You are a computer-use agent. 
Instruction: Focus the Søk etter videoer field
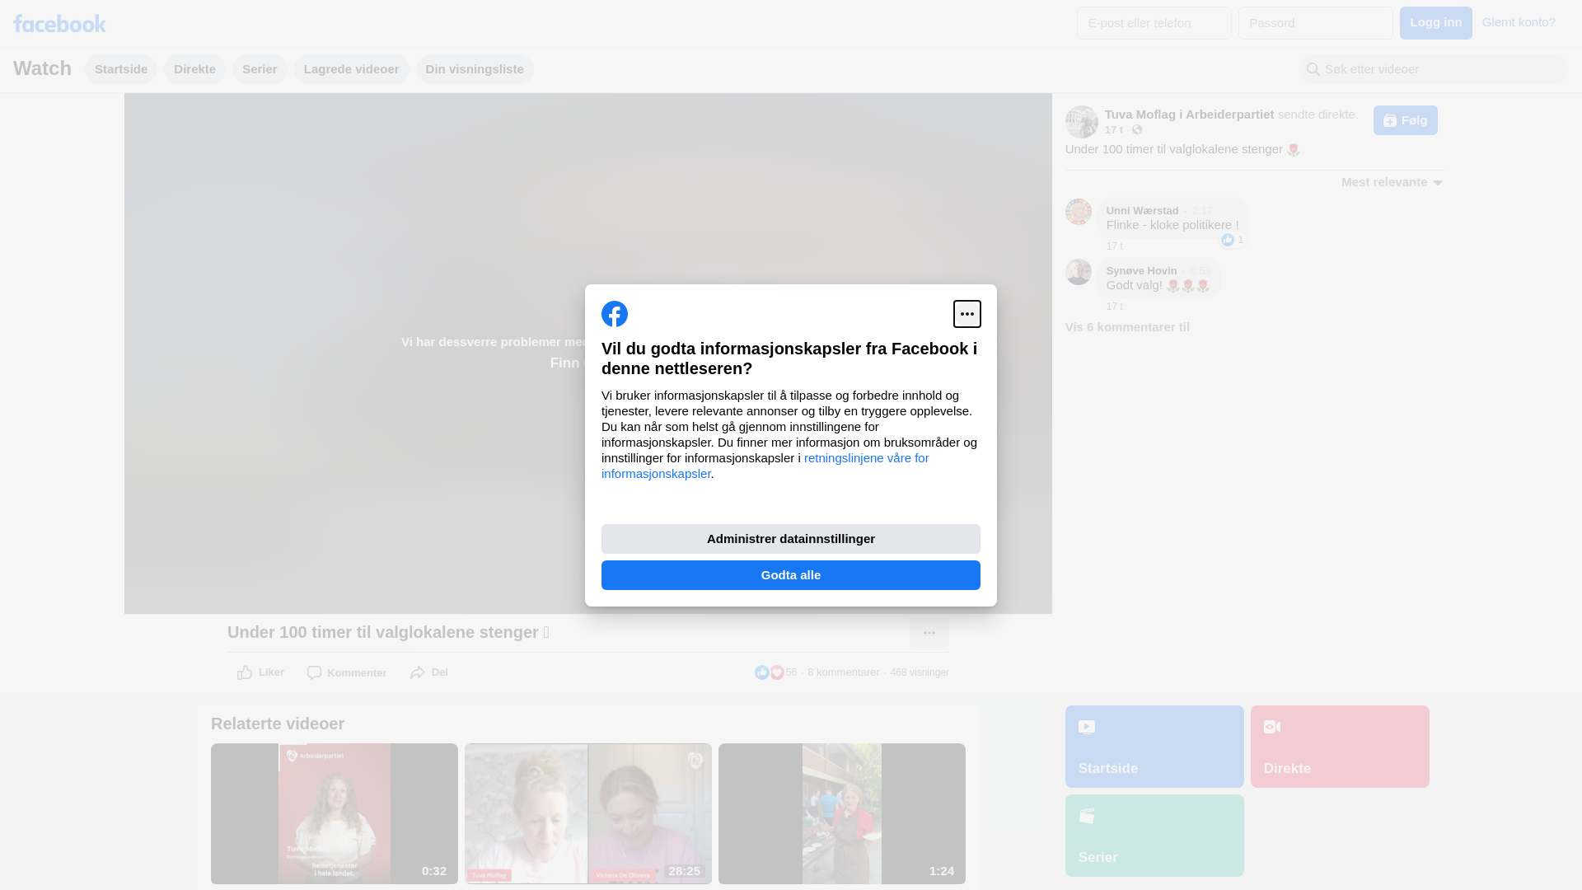(1442, 69)
